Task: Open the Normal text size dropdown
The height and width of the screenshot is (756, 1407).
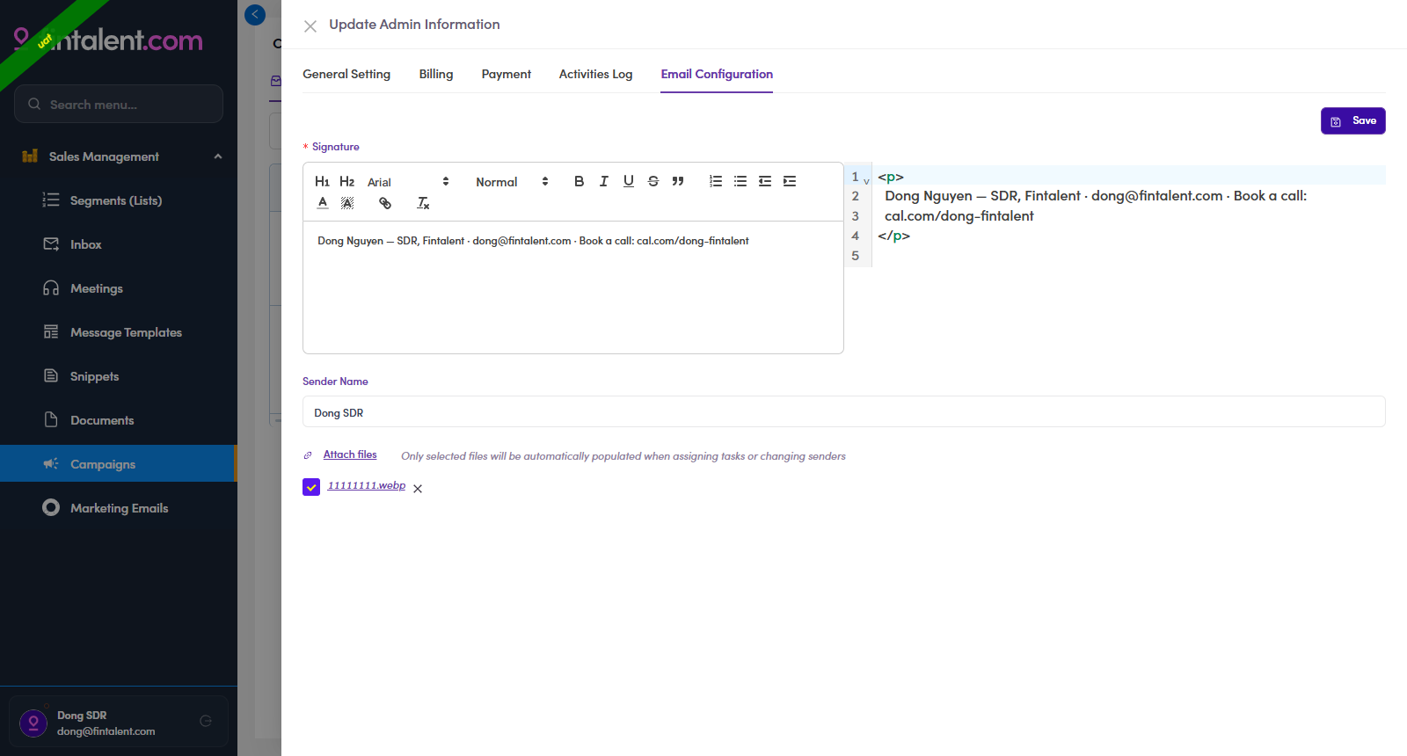Action: tap(513, 182)
